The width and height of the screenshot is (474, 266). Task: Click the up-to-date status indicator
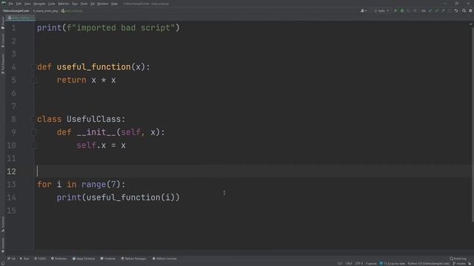[x=393, y=264]
